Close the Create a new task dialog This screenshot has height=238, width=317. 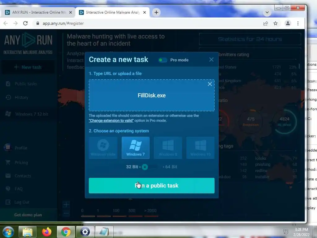[211, 59]
